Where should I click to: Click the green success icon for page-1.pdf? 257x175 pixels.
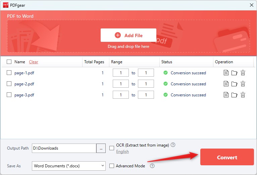pos(165,73)
